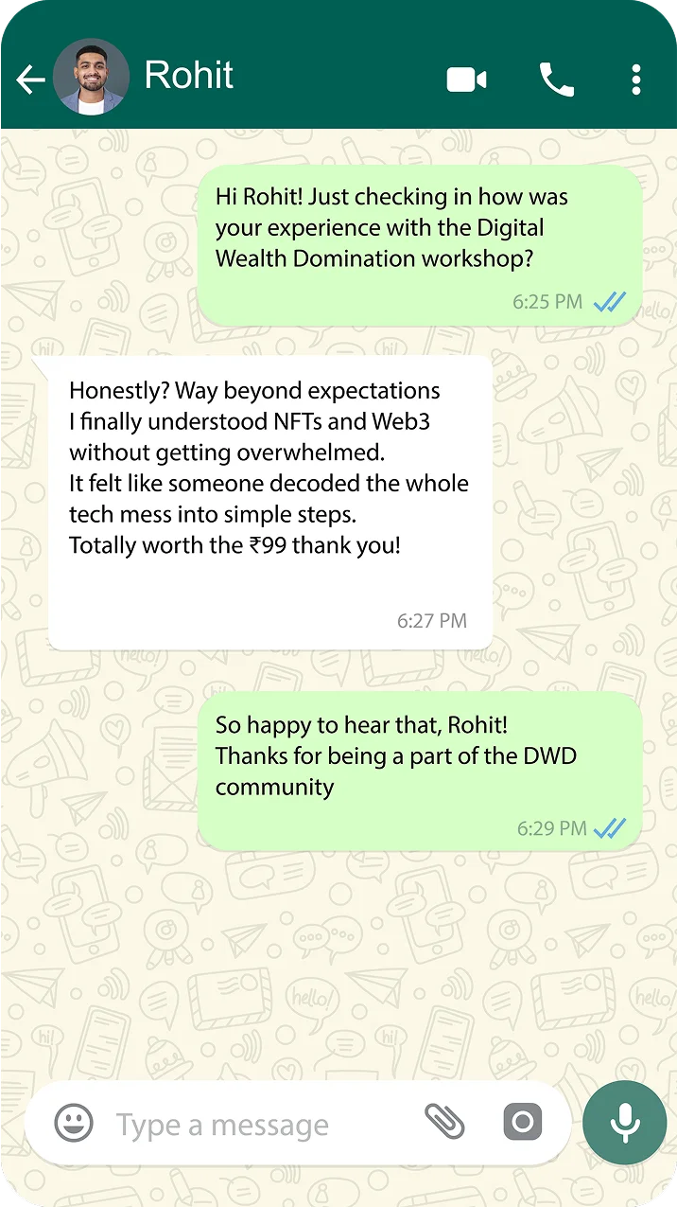Tap the line mentioning ₹99 thank you
The height and width of the screenshot is (1207, 677).
[234, 546]
